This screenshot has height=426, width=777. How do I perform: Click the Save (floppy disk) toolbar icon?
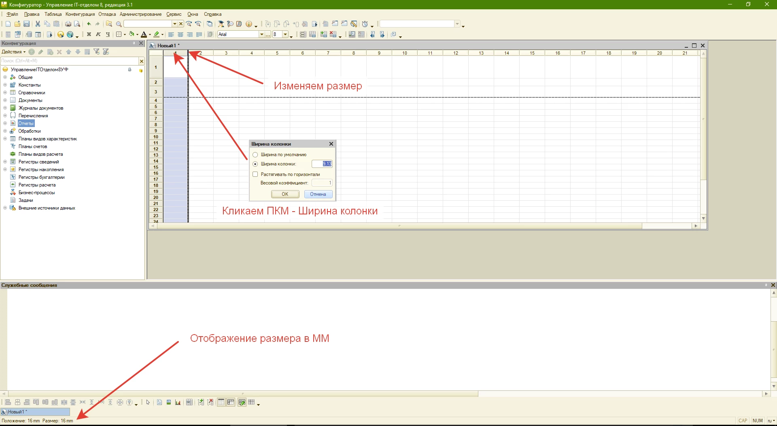pos(26,24)
